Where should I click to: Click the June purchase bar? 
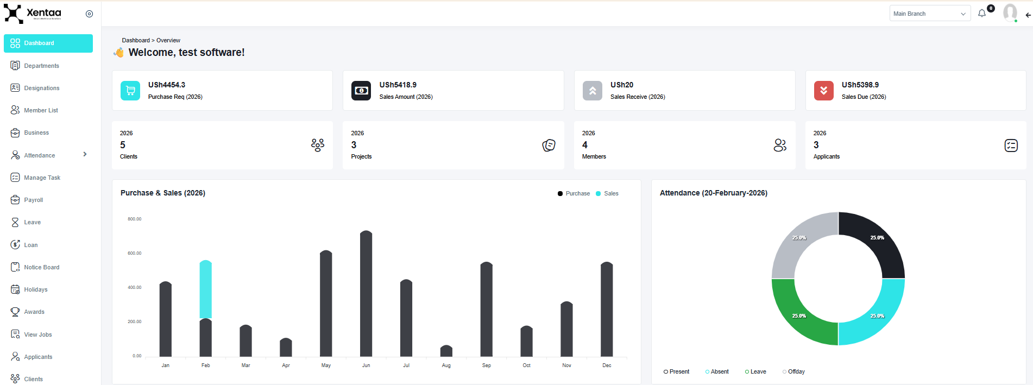coord(366,294)
